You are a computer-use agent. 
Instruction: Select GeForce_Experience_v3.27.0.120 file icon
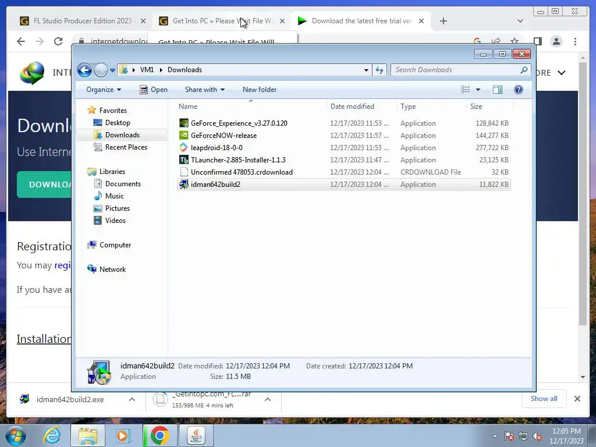[x=184, y=123]
